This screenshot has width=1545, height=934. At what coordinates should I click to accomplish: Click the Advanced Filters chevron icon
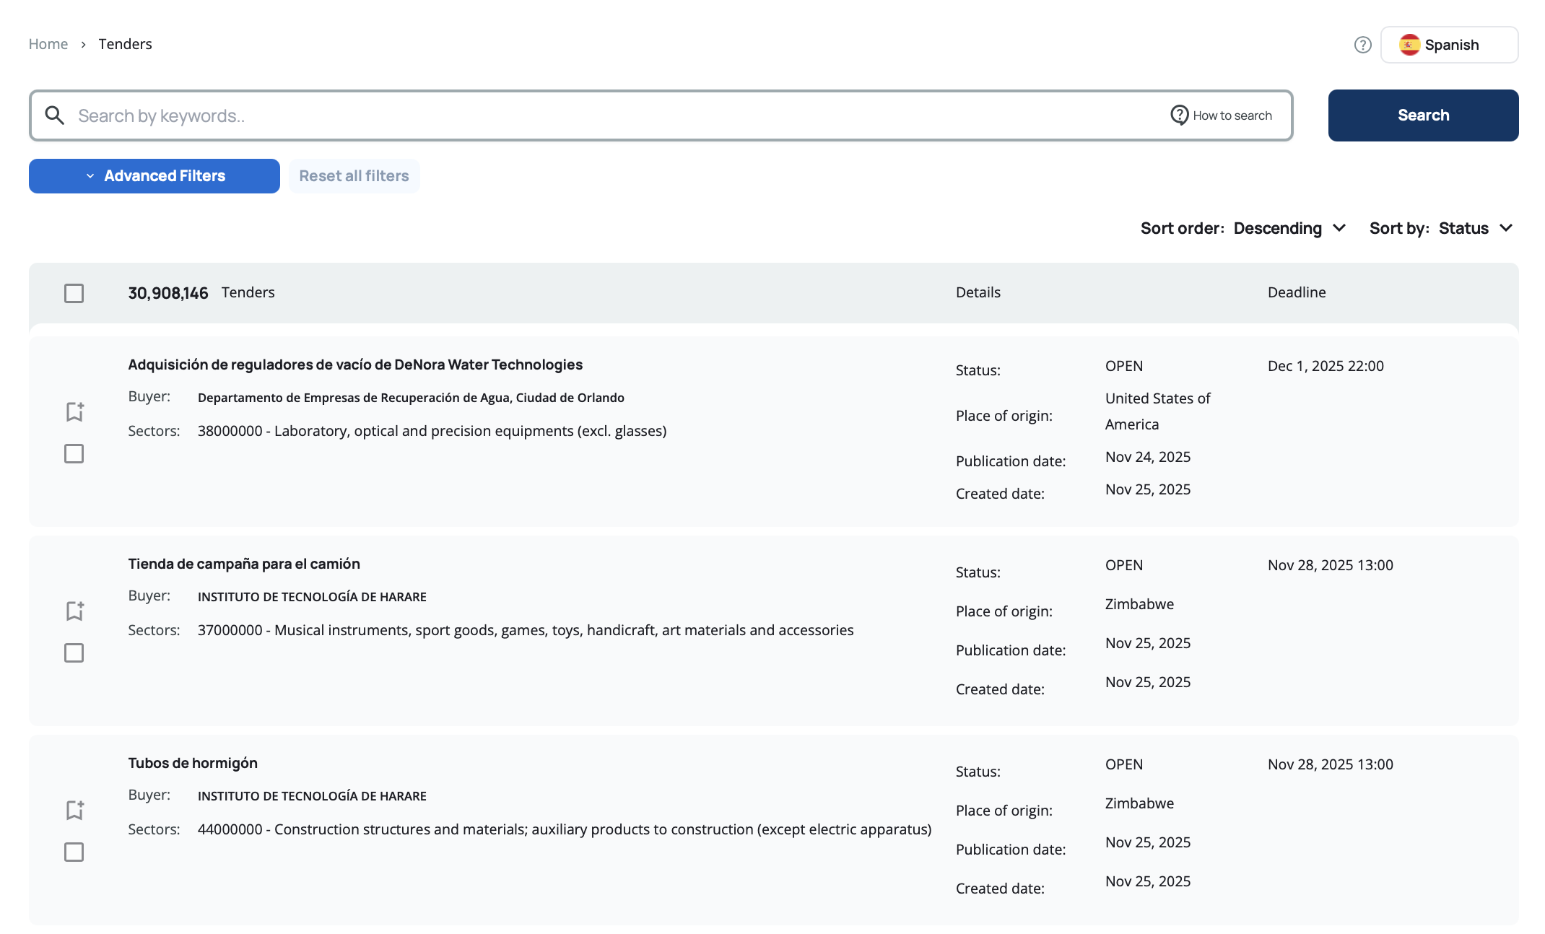[90, 176]
